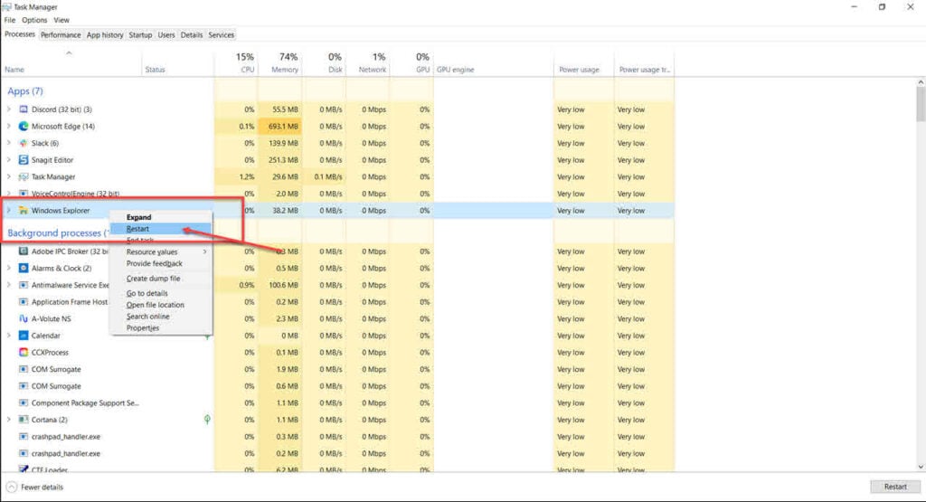Click the Application Frame Host icon

pyautogui.click(x=24, y=302)
